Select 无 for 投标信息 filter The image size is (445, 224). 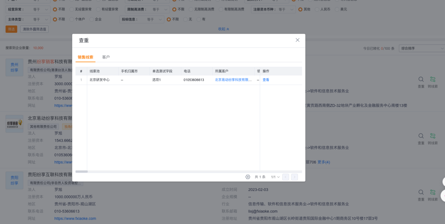(185, 19)
